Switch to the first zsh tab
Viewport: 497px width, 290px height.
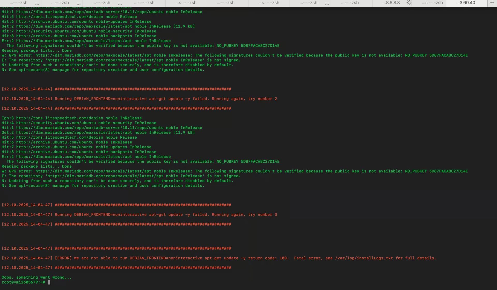[x=19, y=3]
